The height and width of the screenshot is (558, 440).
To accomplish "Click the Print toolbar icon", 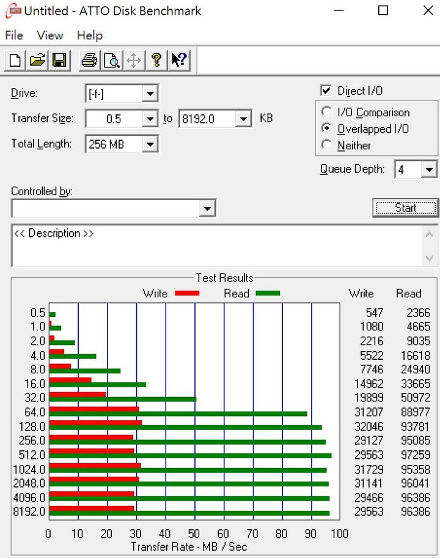I will coord(89,60).
